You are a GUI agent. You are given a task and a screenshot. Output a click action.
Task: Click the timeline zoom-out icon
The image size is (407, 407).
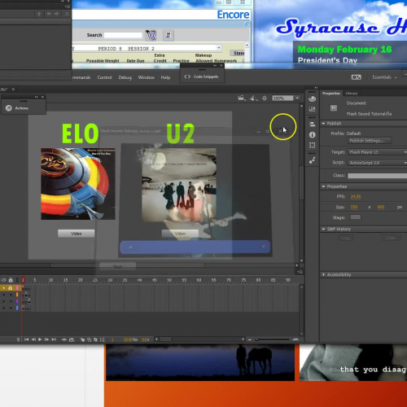[x=250, y=339]
